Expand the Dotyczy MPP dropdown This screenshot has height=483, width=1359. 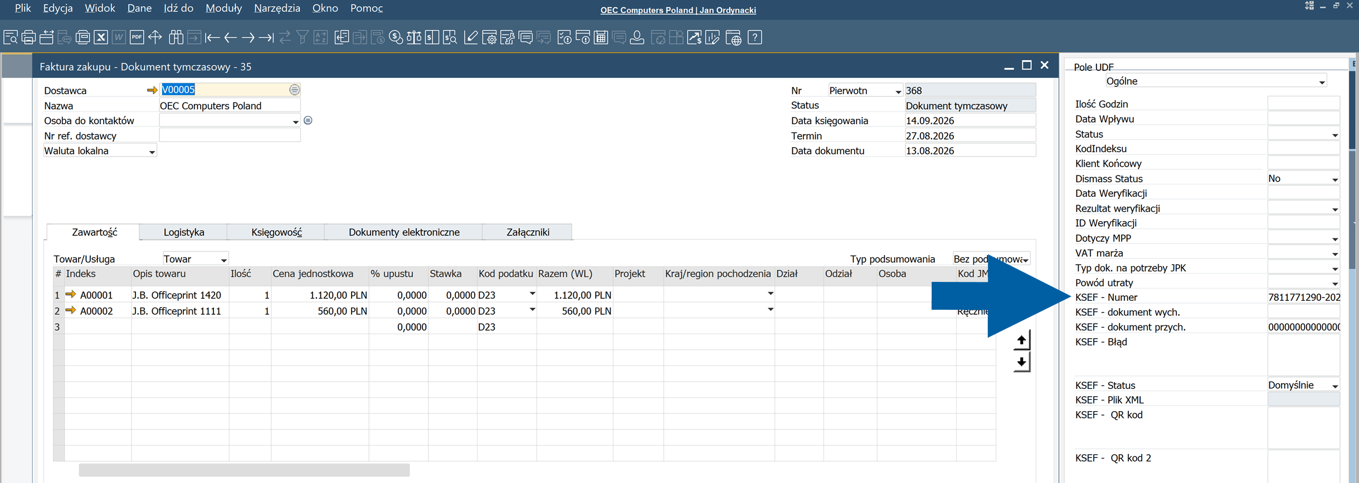pos(1335,239)
